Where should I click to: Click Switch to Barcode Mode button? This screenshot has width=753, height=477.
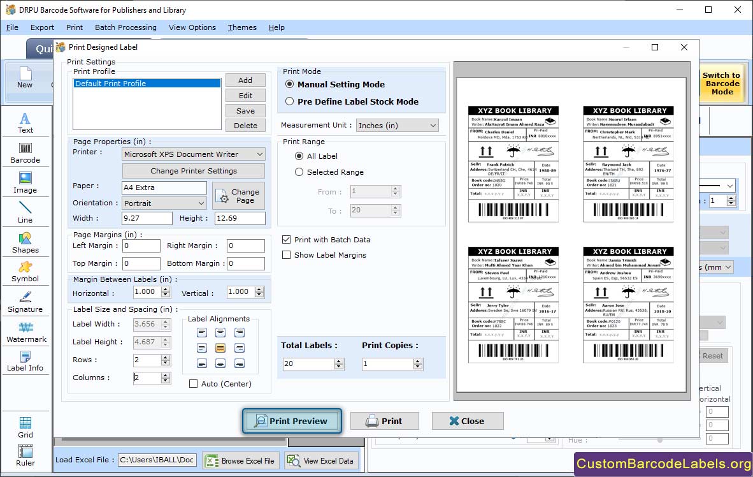click(x=722, y=84)
